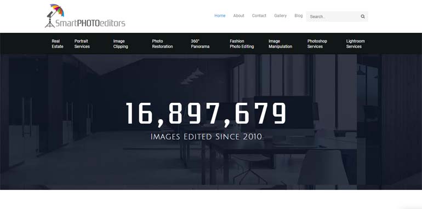The width and height of the screenshot is (422, 209).
Task: Click the SmartPHOTOeditors logo
Action: [x=85, y=16]
